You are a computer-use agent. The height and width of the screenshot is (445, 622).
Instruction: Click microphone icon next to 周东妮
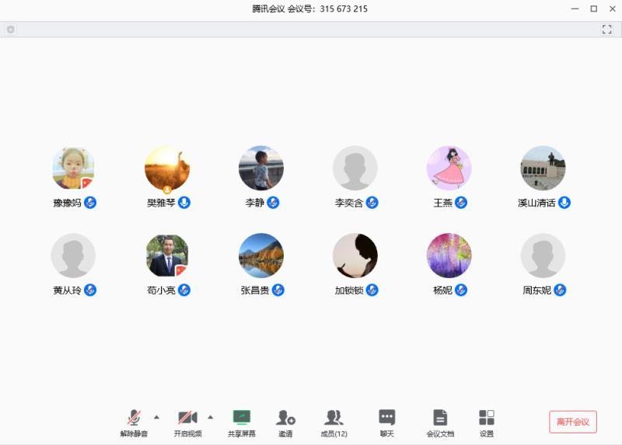click(x=560, y=290)
